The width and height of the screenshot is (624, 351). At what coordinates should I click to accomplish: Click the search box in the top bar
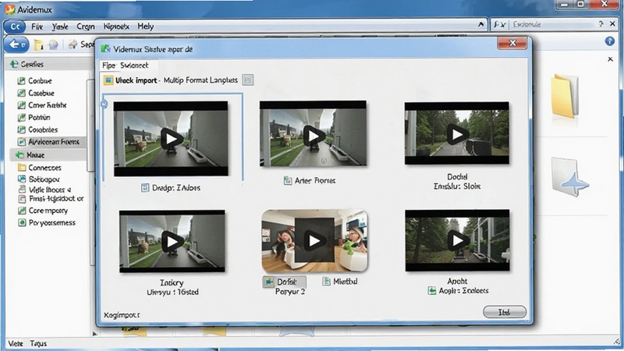(x=553, y=25)
